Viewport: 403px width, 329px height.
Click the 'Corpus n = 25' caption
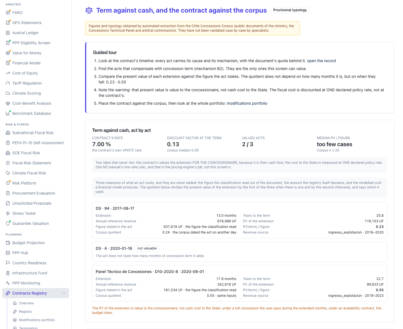pos(328,150)
